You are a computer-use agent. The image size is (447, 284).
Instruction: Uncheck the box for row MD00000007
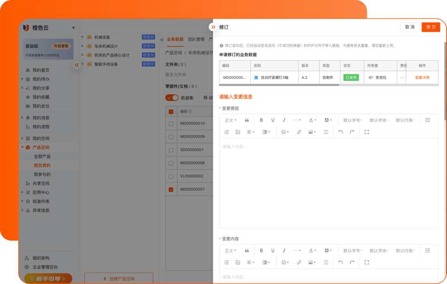(x=171, y=190)
